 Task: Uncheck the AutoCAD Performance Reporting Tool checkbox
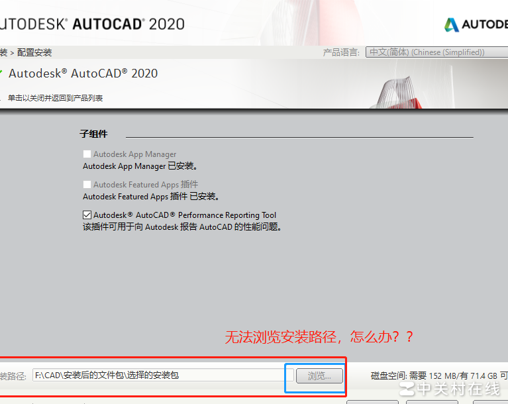click(87, 215)
